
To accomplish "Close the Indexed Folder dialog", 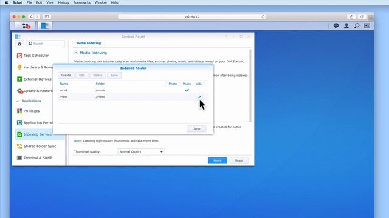I will tap(196, 129).
